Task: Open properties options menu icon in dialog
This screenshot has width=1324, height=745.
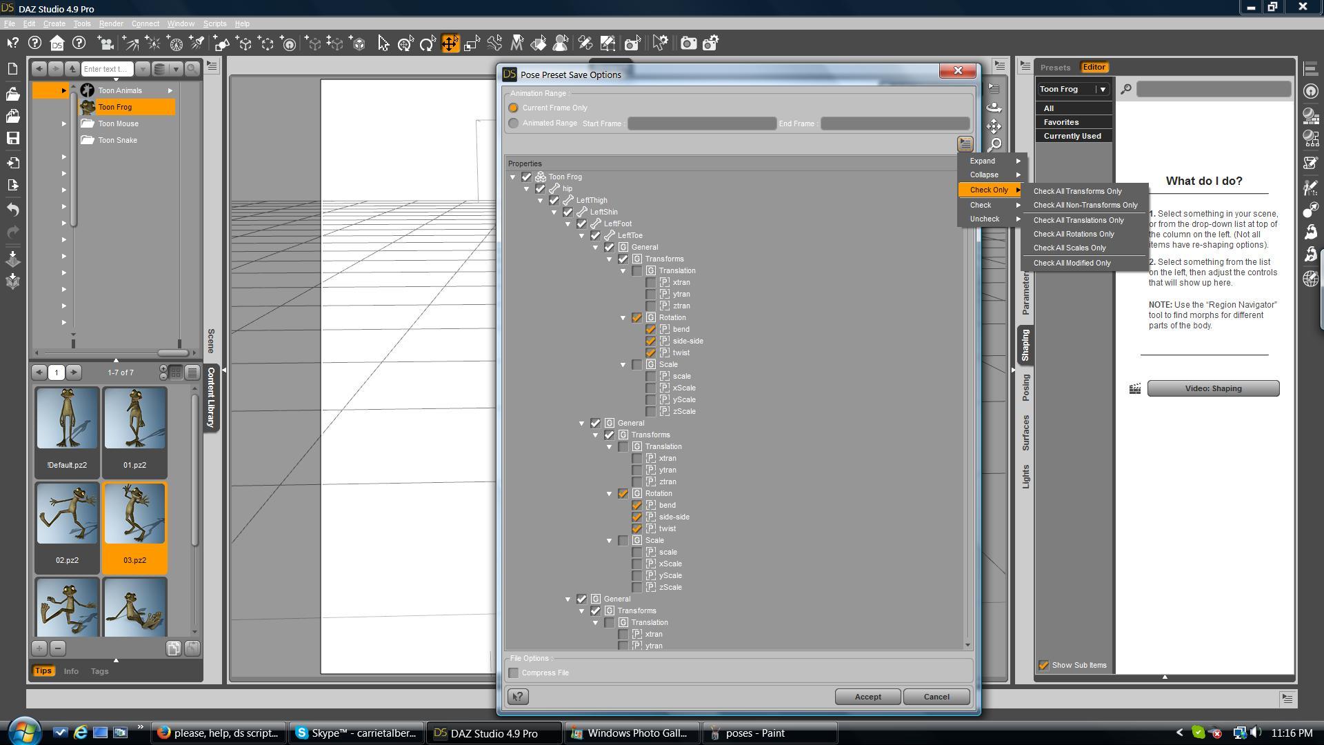Action: tap(965, 143)
